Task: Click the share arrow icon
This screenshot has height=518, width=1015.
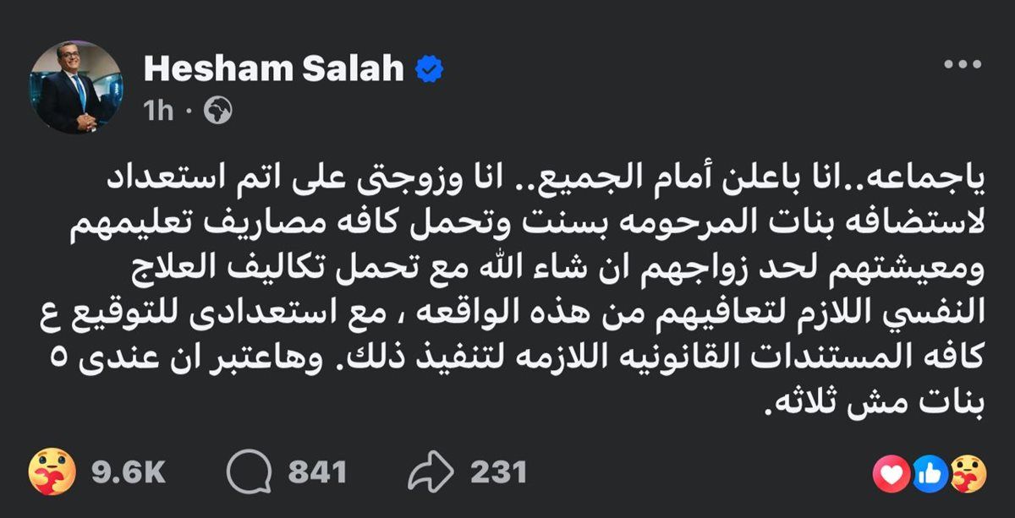Action: pyautogui.click(x=431, y=472)
